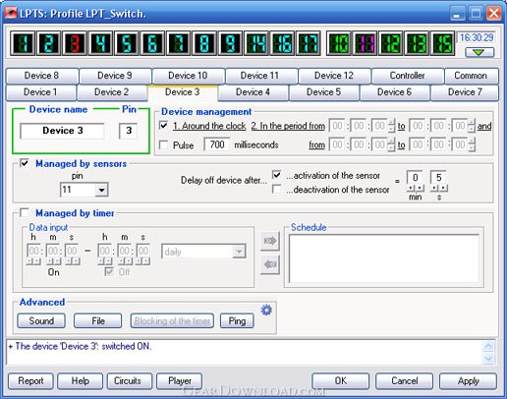Add entry to Schedule with right arrow
Image resolution: width=507 pixels, height=399 pixels.
[x=270, y=241]
